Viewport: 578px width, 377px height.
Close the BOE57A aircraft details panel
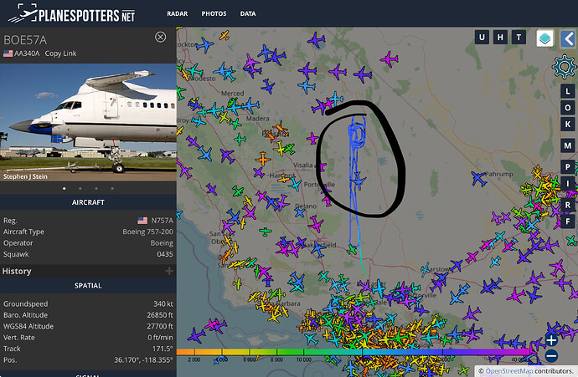[x=160, y=37]
